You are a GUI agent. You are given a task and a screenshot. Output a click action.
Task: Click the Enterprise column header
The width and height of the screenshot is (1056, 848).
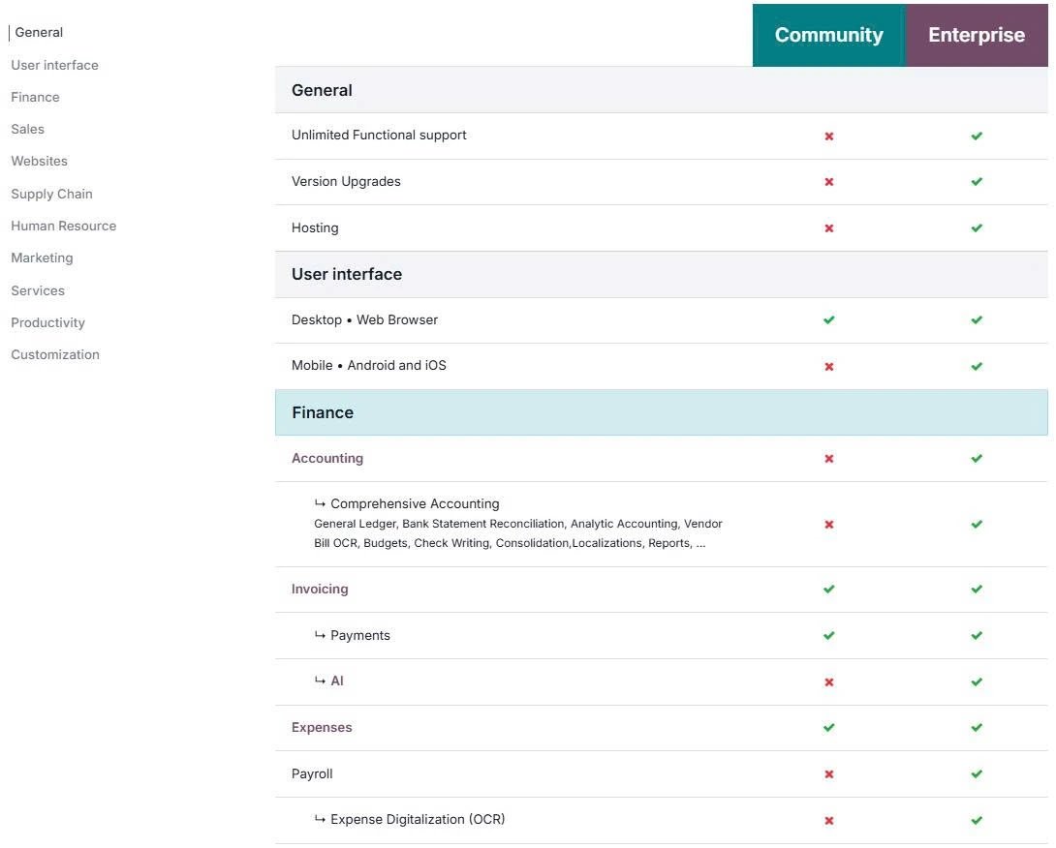976,35
